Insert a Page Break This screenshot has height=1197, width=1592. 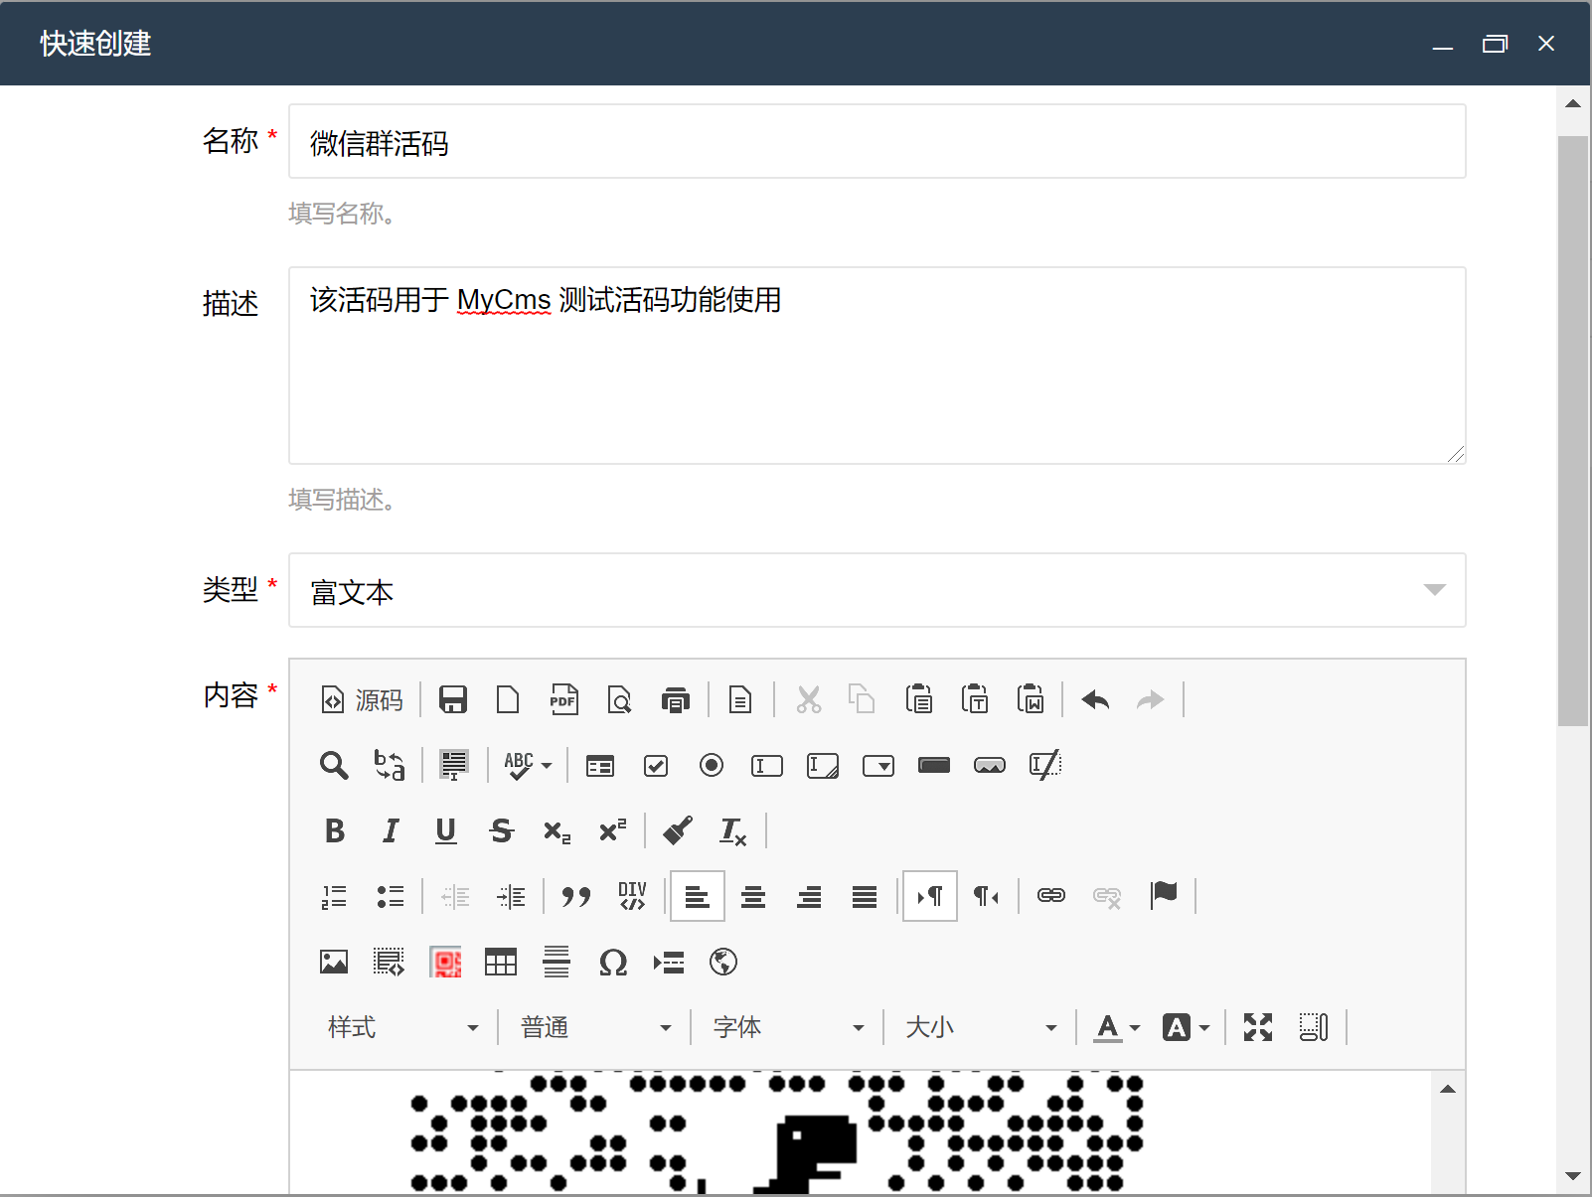[668, 963]
